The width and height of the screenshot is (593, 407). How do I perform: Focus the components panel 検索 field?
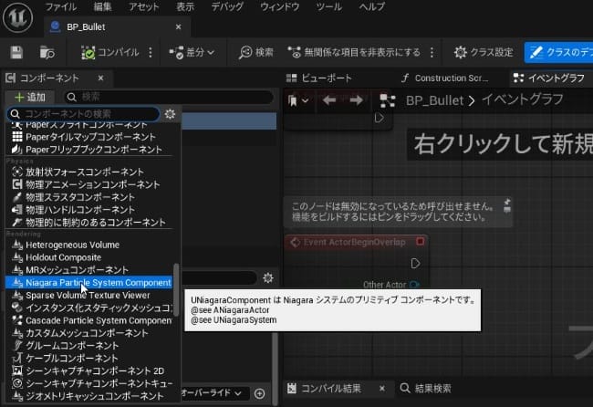168,98
